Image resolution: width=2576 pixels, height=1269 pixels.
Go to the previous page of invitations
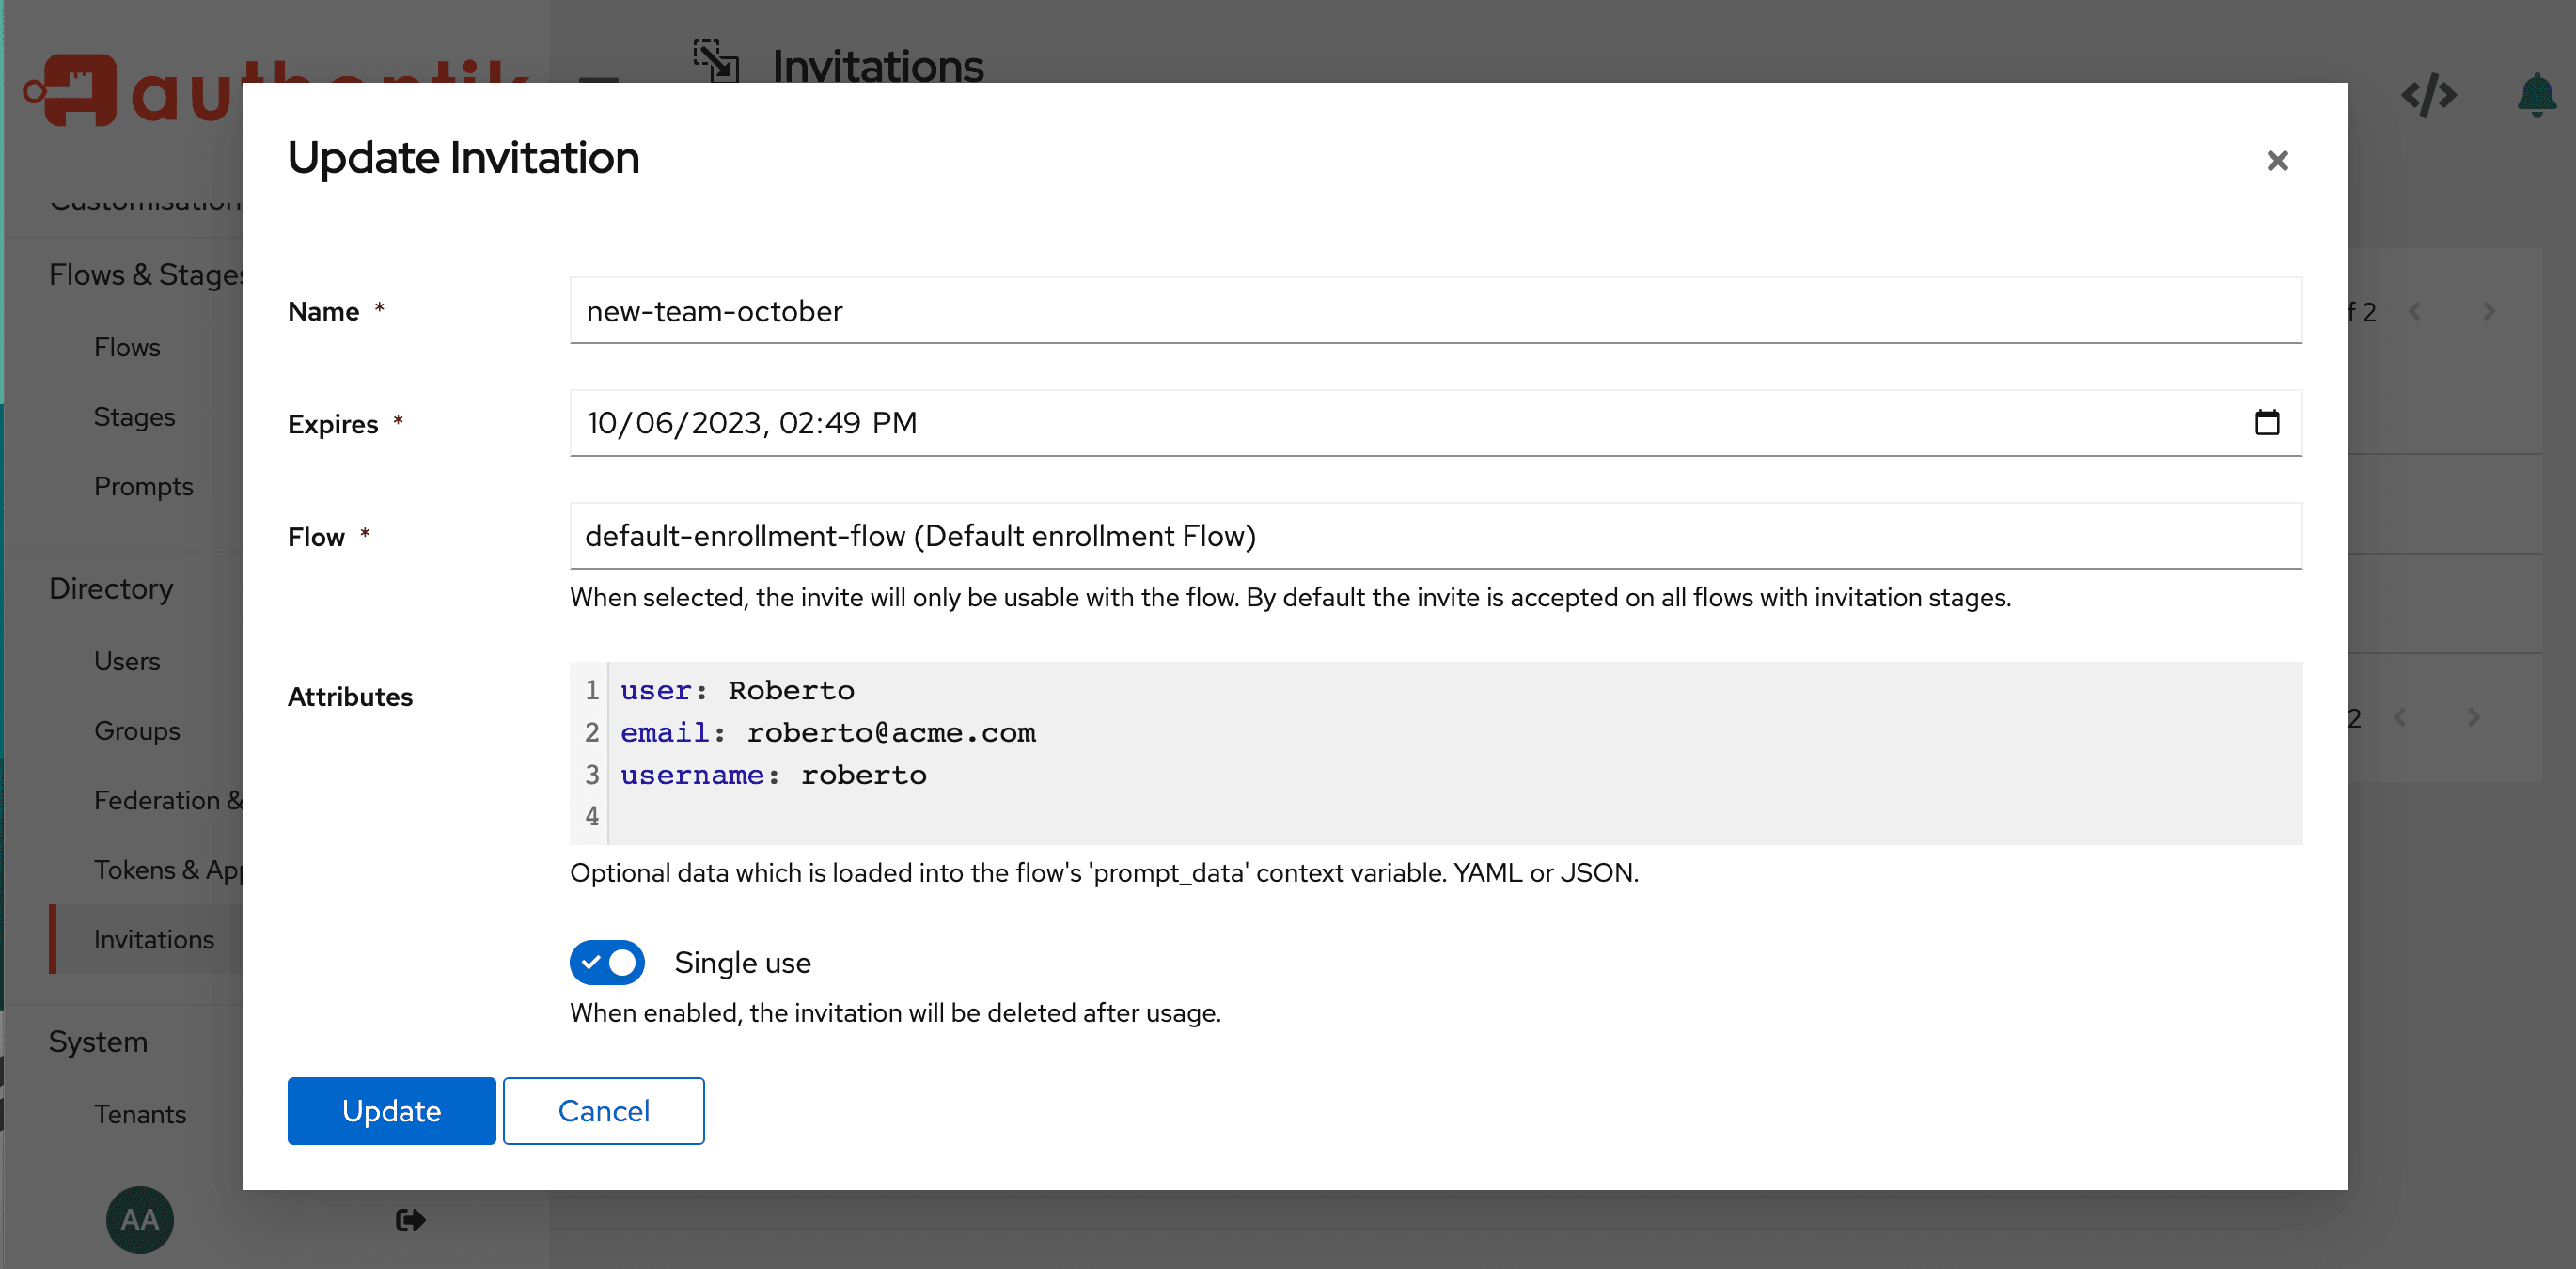(2416, 311)
